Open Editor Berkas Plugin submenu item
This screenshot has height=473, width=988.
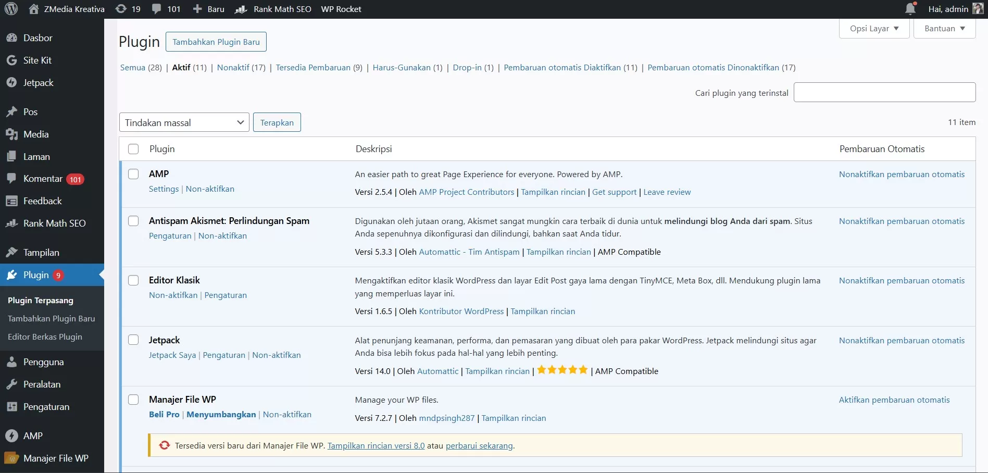(x=45, y=337)
